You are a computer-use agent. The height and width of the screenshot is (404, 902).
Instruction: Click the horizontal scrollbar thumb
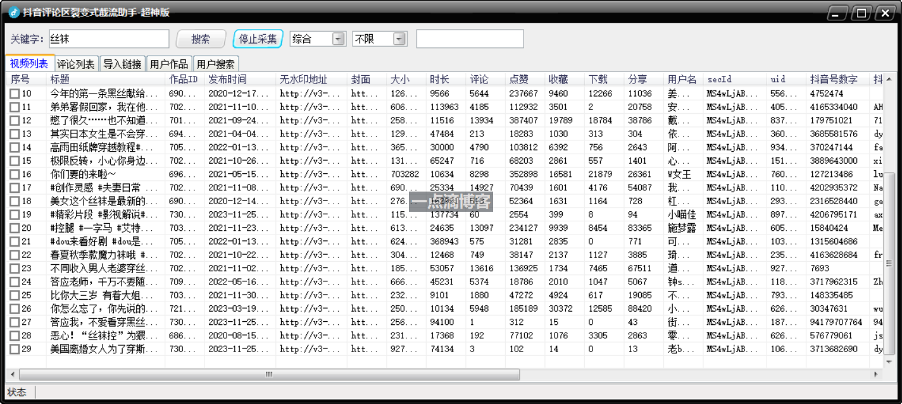pos(269,375)
